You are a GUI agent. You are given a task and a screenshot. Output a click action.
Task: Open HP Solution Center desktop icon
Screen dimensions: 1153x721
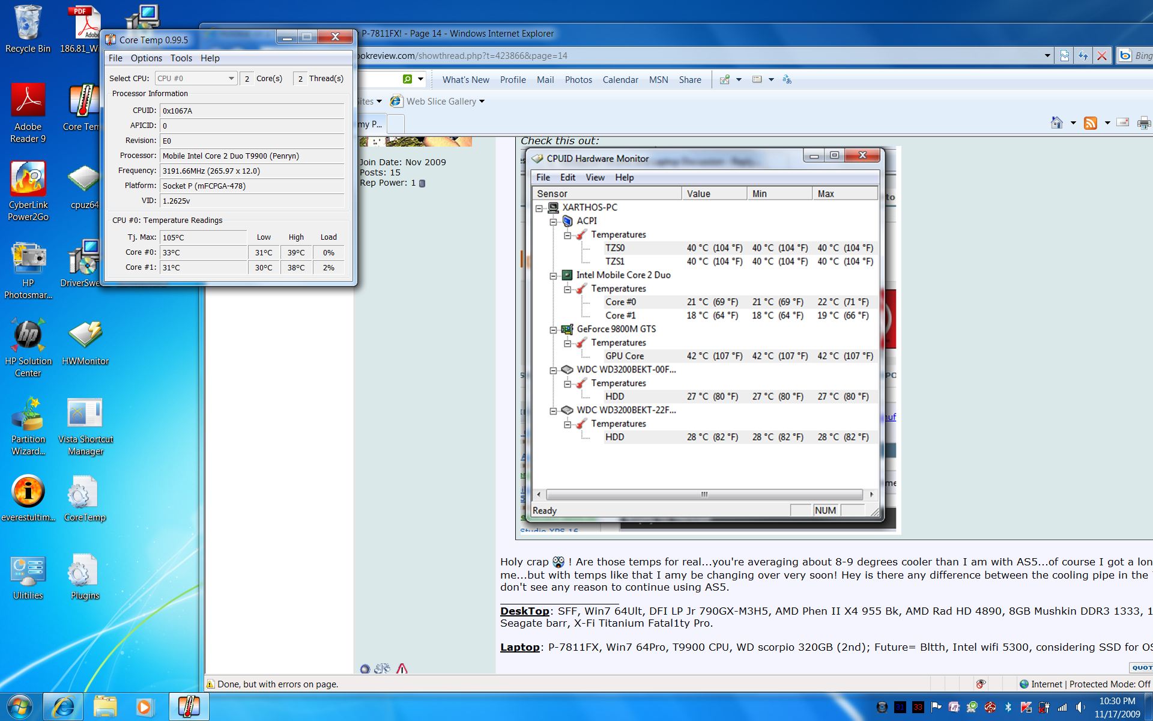28,347
